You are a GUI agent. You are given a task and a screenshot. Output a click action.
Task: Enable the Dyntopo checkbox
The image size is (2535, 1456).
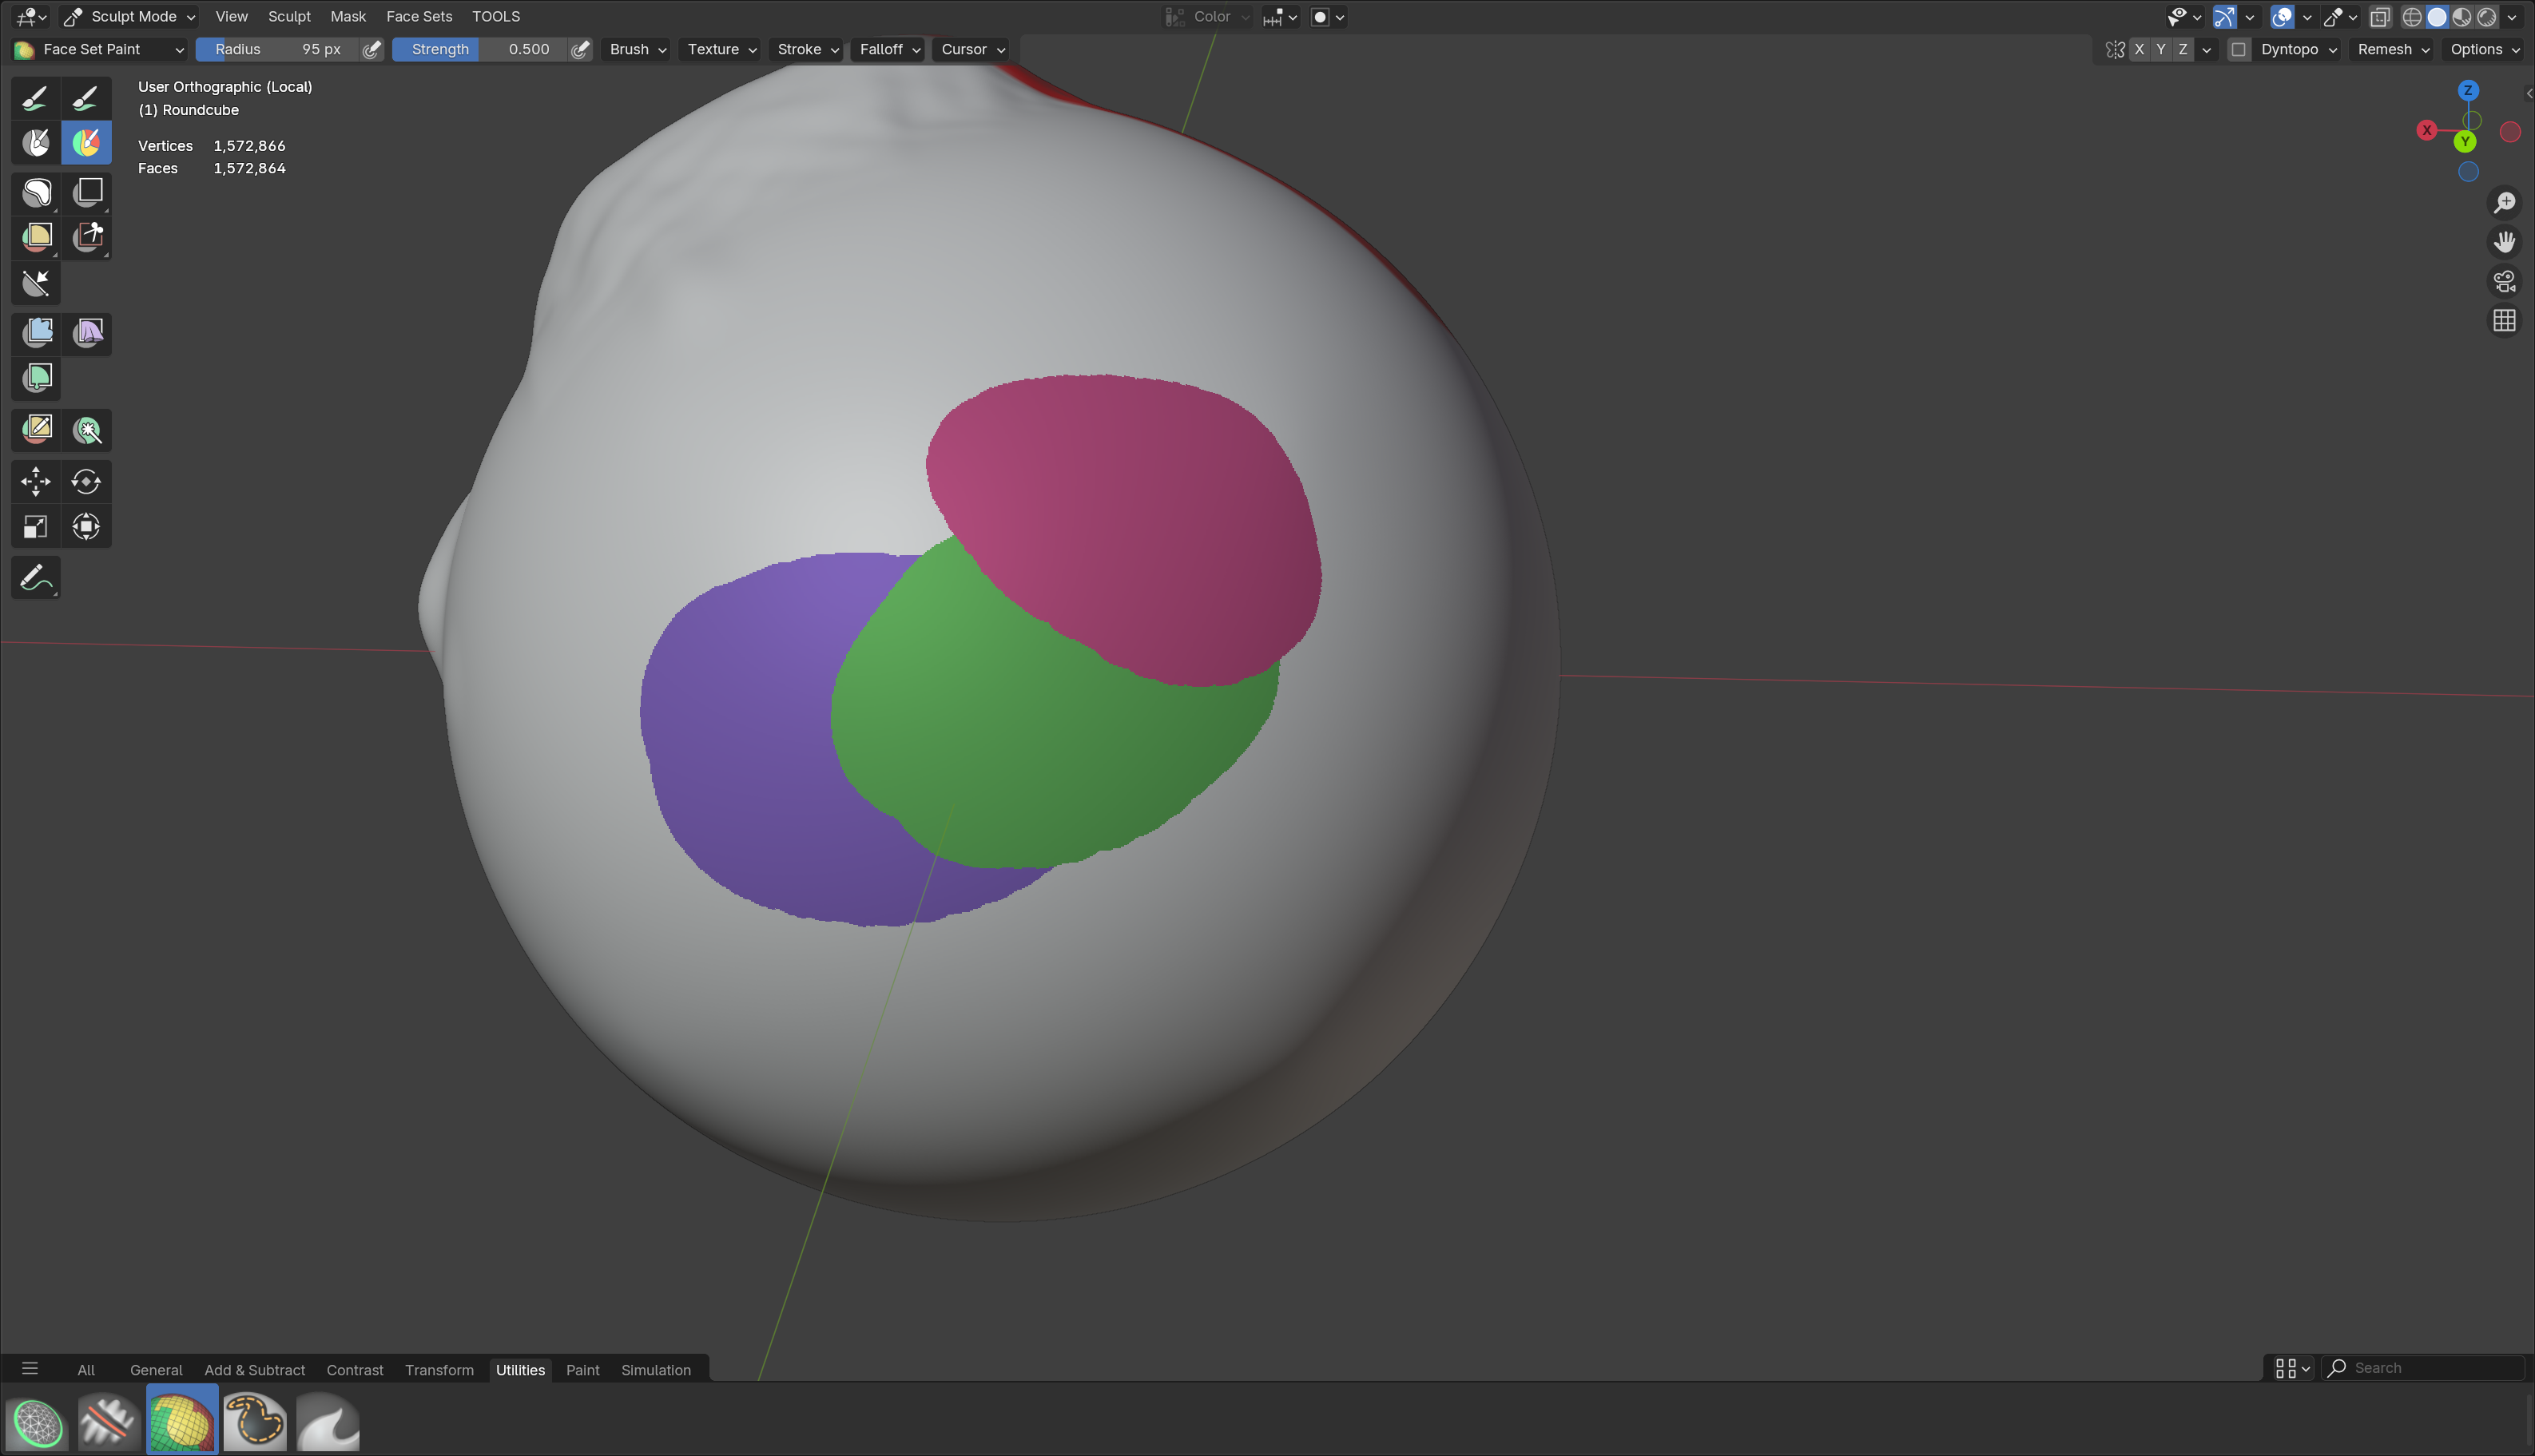2238,49
